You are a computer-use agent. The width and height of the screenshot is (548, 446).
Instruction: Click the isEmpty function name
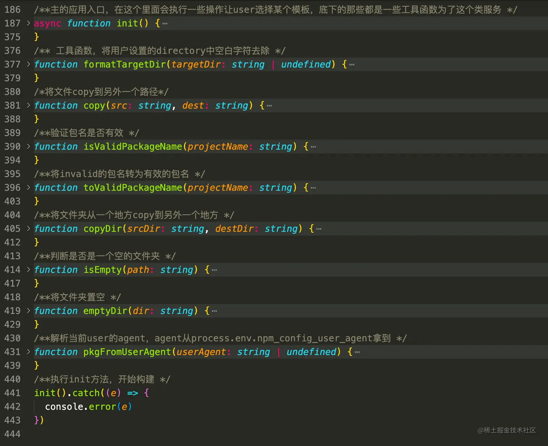[x=103, y=270]
